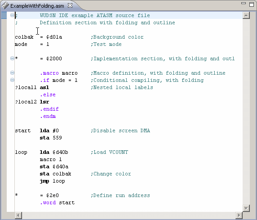Click the '$d01a' value

pos(54,37)
